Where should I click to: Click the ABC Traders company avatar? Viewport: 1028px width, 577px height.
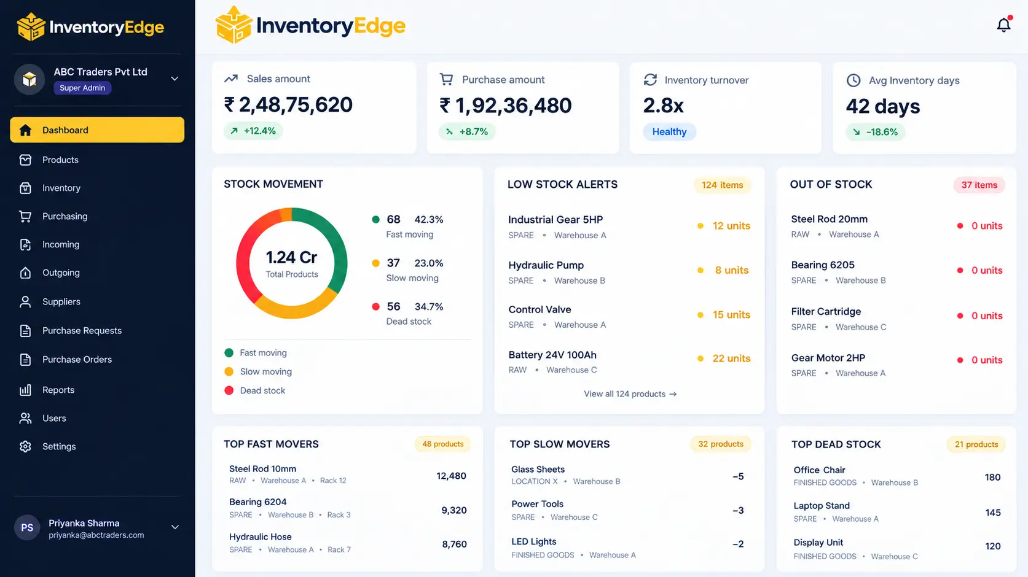[29, 79]
